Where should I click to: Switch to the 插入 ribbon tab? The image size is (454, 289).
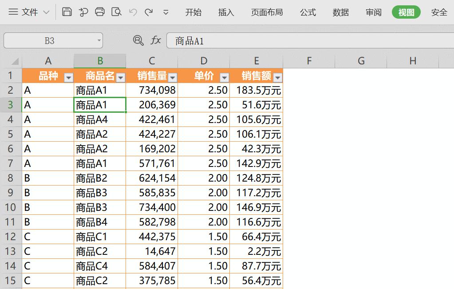click(x=226, y=12)
